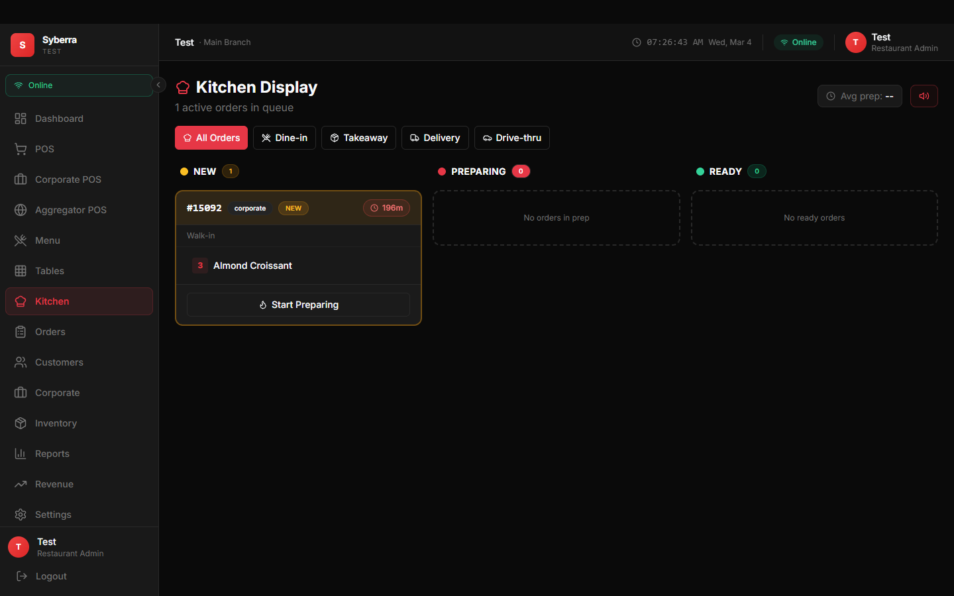The image size is (954, 596).
Task: Click the Syberra logo icon
Action: click(23, 45)
